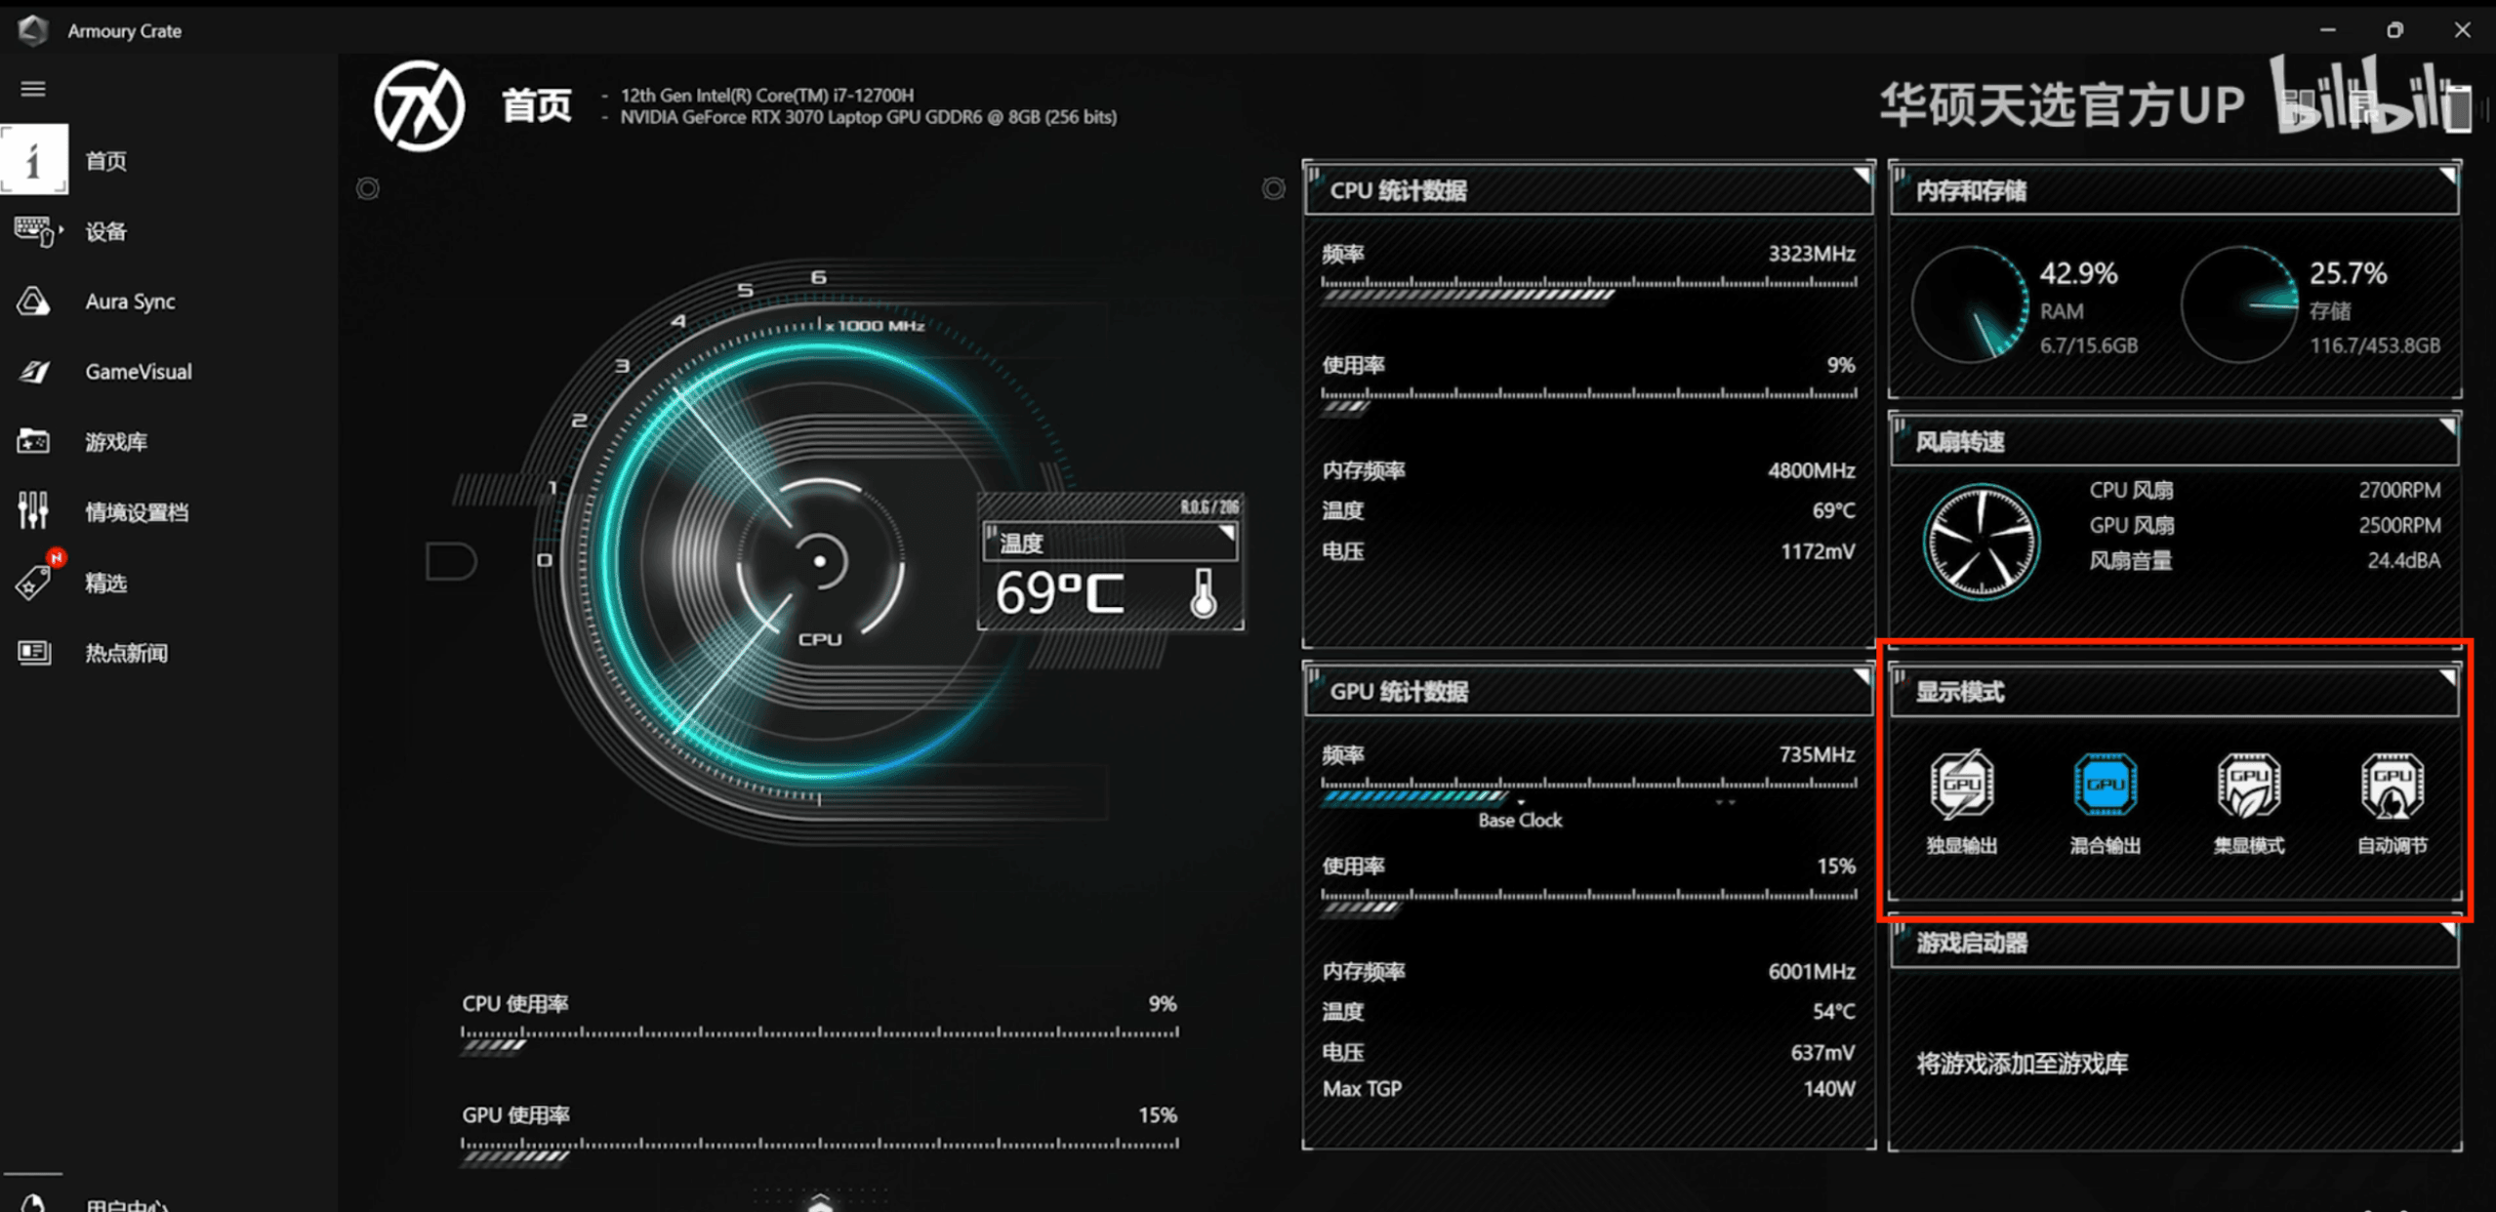This screenshot has width=2496, height=1212.
Task: Open 情境设置档 scenario profiles sliders icon
Action: coord(33,511)
